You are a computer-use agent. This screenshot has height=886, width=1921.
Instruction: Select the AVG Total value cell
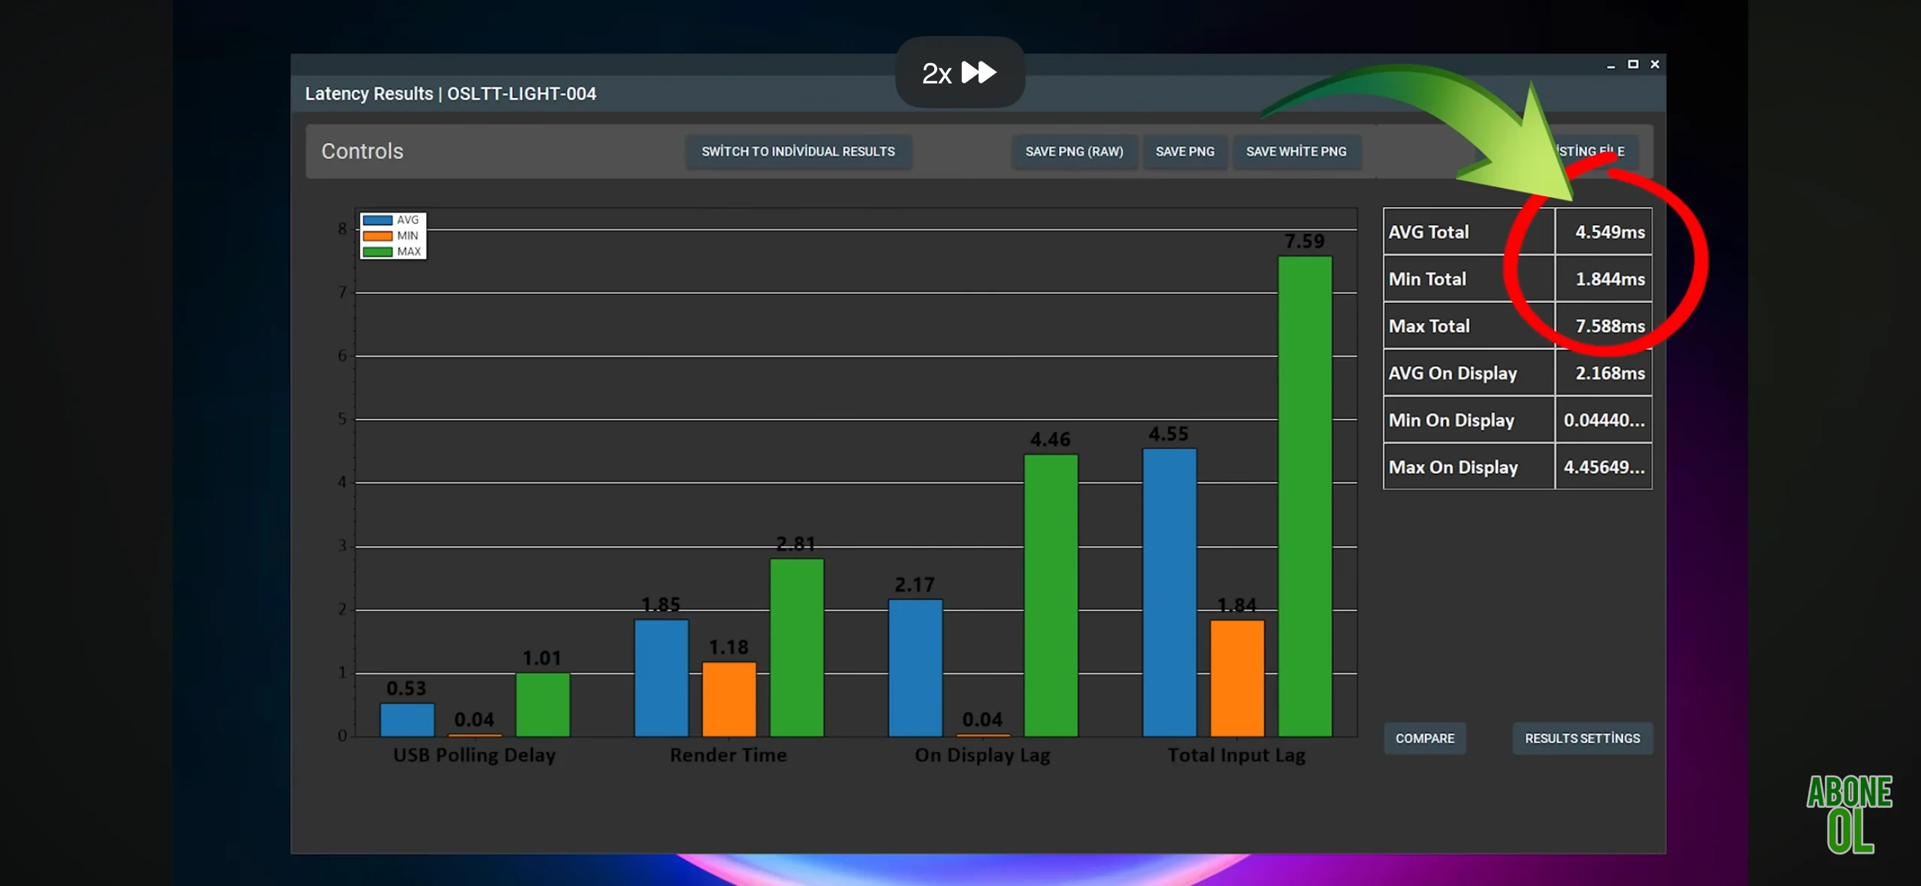tap(1603, 232)
